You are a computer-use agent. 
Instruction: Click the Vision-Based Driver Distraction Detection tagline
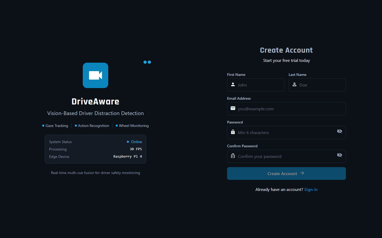click(x=95, y=113)
